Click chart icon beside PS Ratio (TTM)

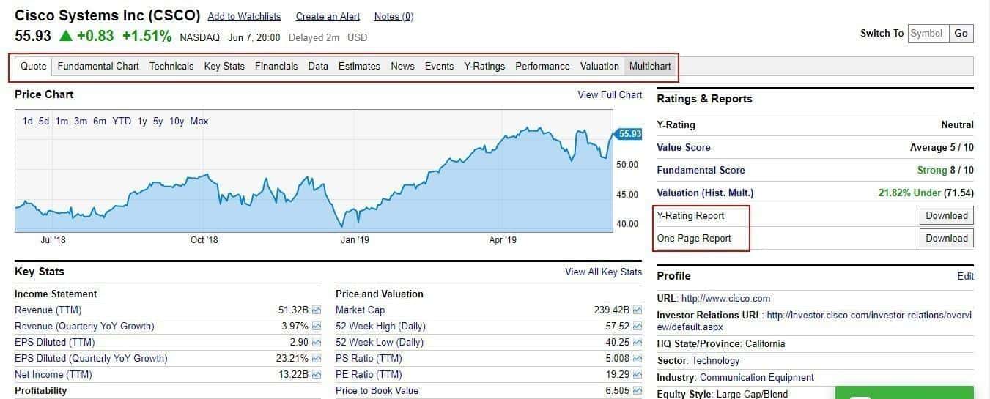[638, 359]
